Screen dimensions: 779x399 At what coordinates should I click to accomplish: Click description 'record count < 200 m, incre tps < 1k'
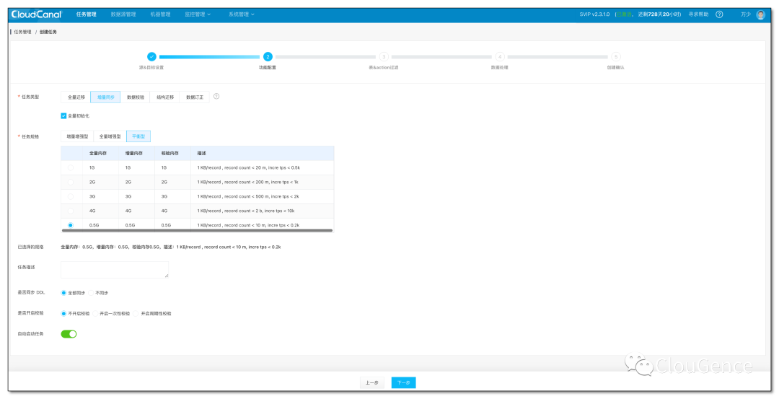tap(261, 182)
